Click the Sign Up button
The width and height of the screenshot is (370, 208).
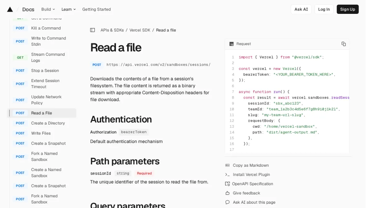click(348, 9)
